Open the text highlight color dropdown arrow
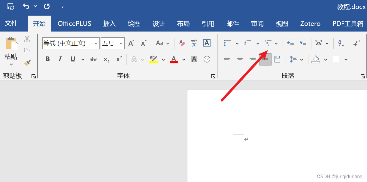This screenshot has height=182, width=367. 163,59
